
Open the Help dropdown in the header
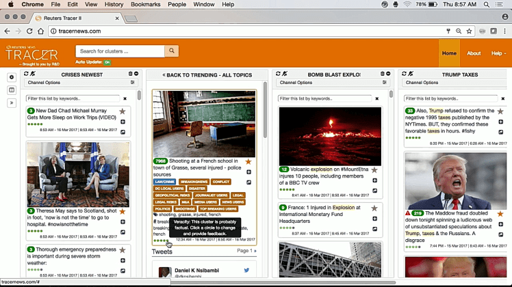tap(498, 53)
